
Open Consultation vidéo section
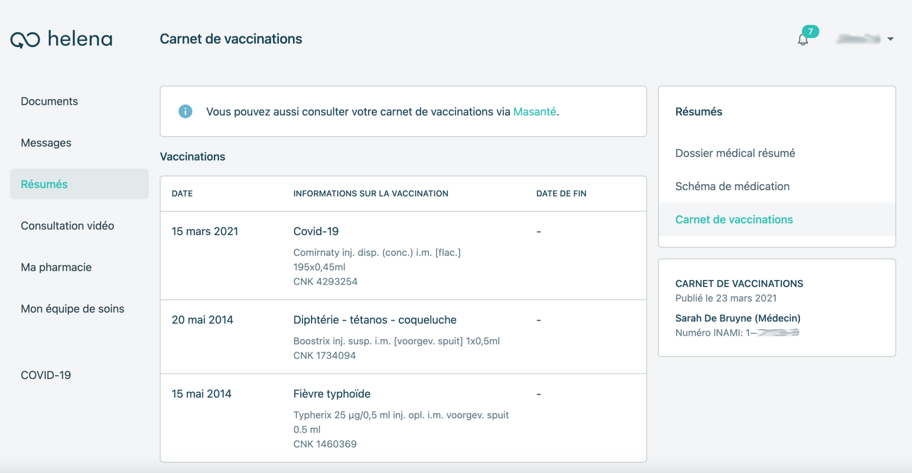(67, 226)
